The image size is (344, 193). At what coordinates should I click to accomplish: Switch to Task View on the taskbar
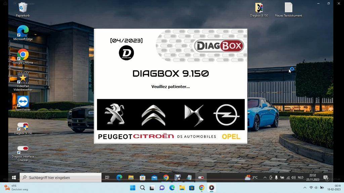[x=107, y=177]
